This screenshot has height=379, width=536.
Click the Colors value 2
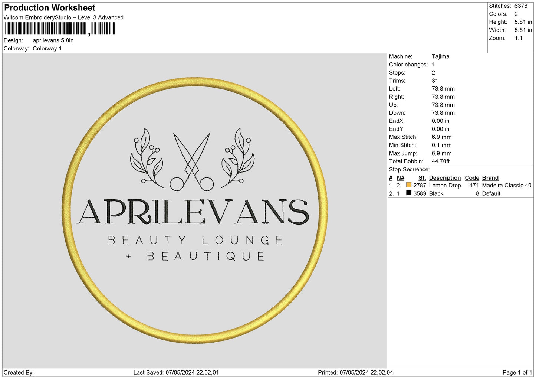(516, 14)
